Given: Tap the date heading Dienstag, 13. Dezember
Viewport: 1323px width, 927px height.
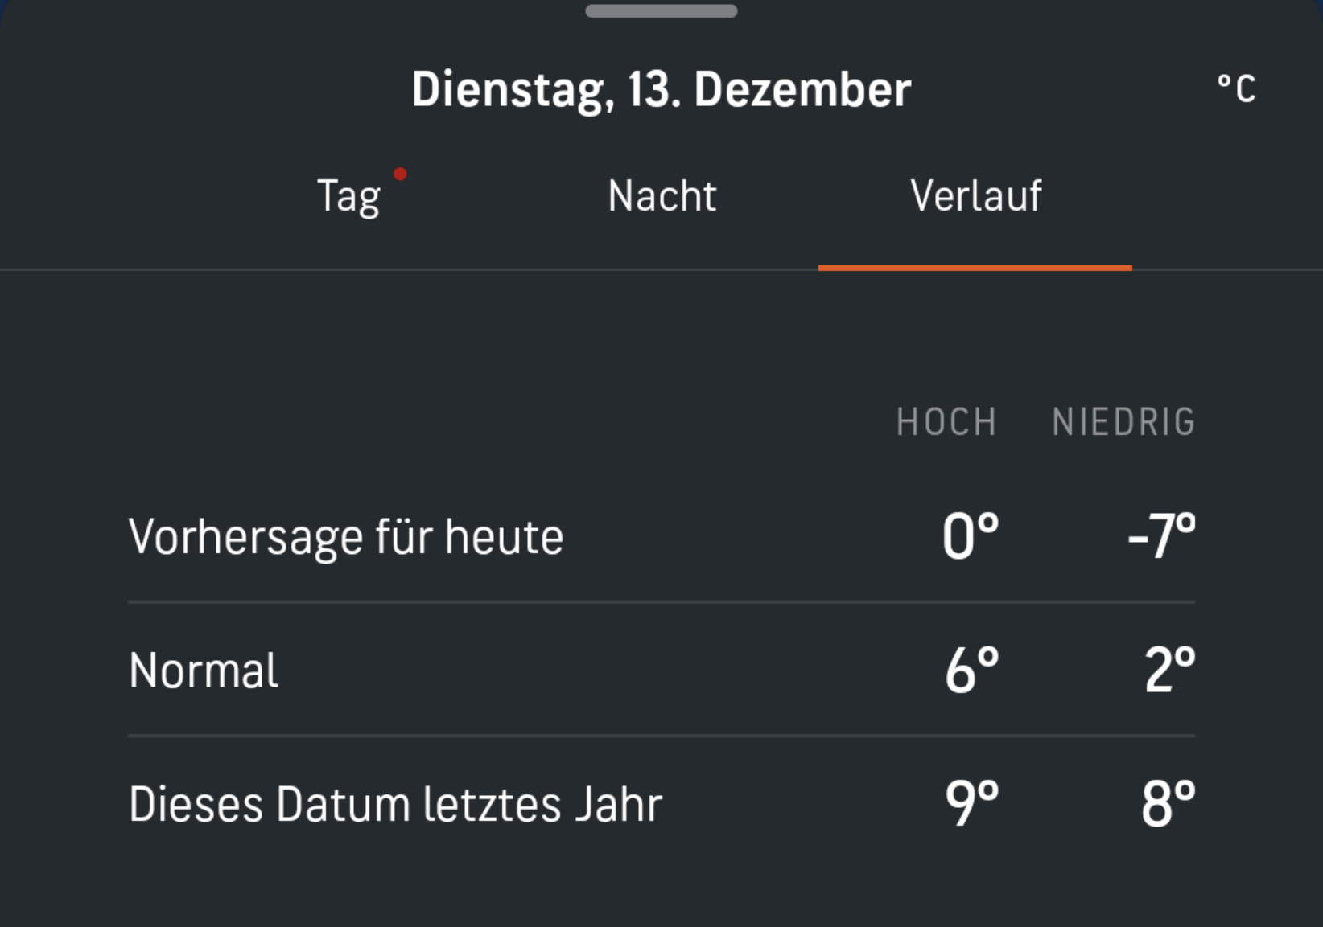Looking at the screenshot, I should pyautogui.click(x=661, y=89).
